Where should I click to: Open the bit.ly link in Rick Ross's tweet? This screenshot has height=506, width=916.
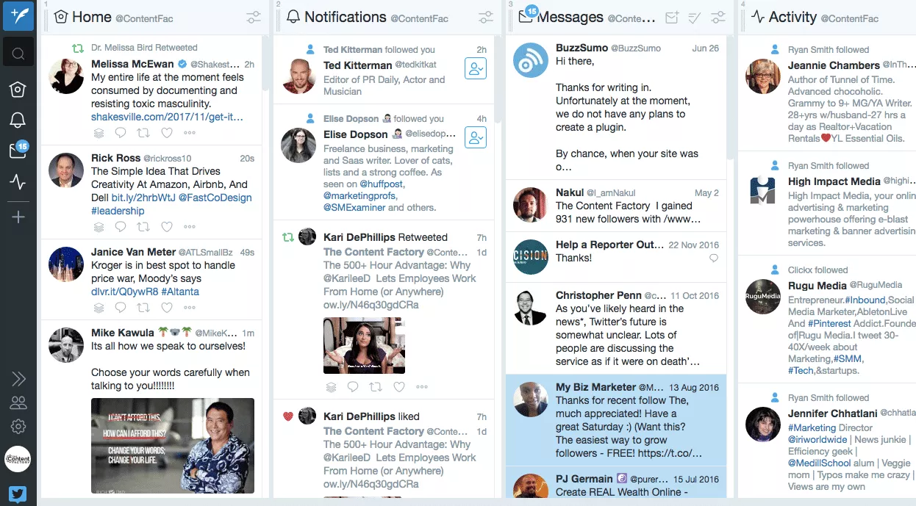142,198
